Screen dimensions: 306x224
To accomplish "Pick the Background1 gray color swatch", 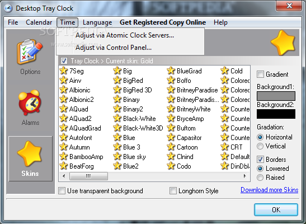I will 276,96.
